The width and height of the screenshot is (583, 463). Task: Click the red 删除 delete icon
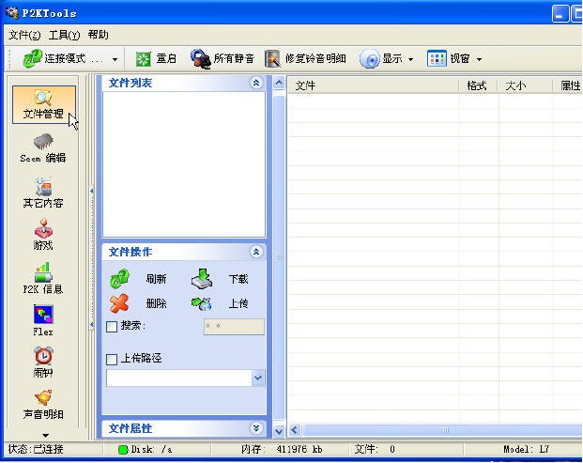pyautogui.click(x=119, y=303)
